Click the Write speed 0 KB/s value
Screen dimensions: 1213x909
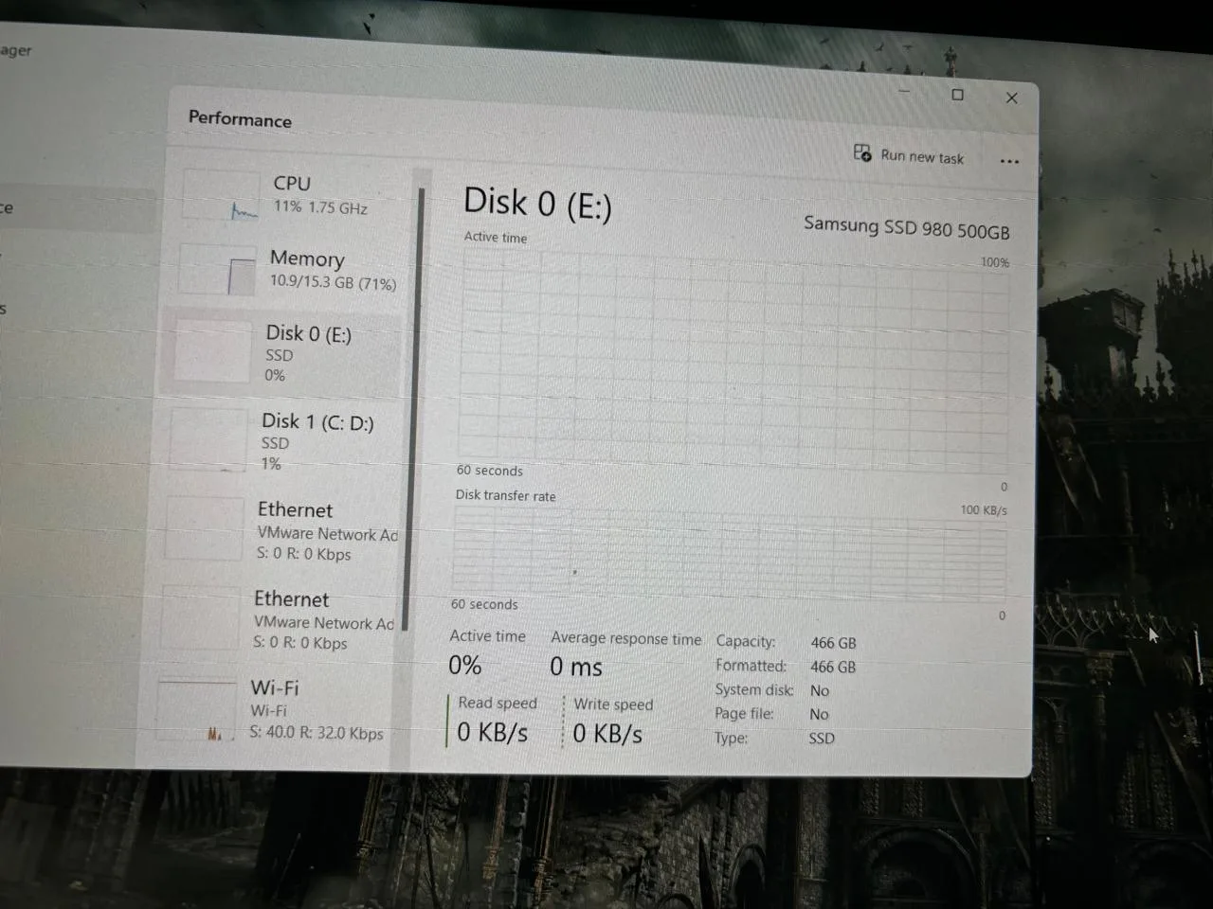pos(607,734)
